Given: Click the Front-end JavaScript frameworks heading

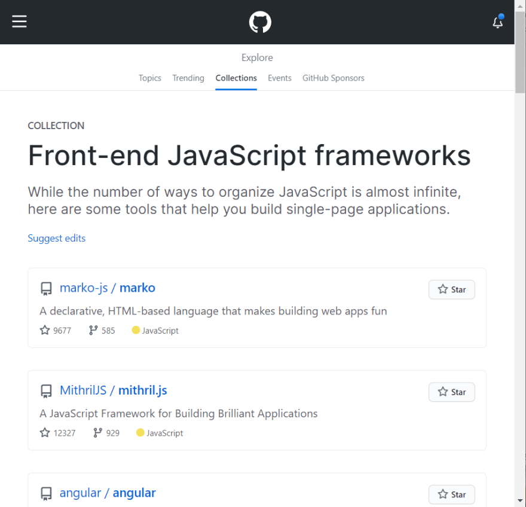Looking at the screenshot, I should (249, 155).
